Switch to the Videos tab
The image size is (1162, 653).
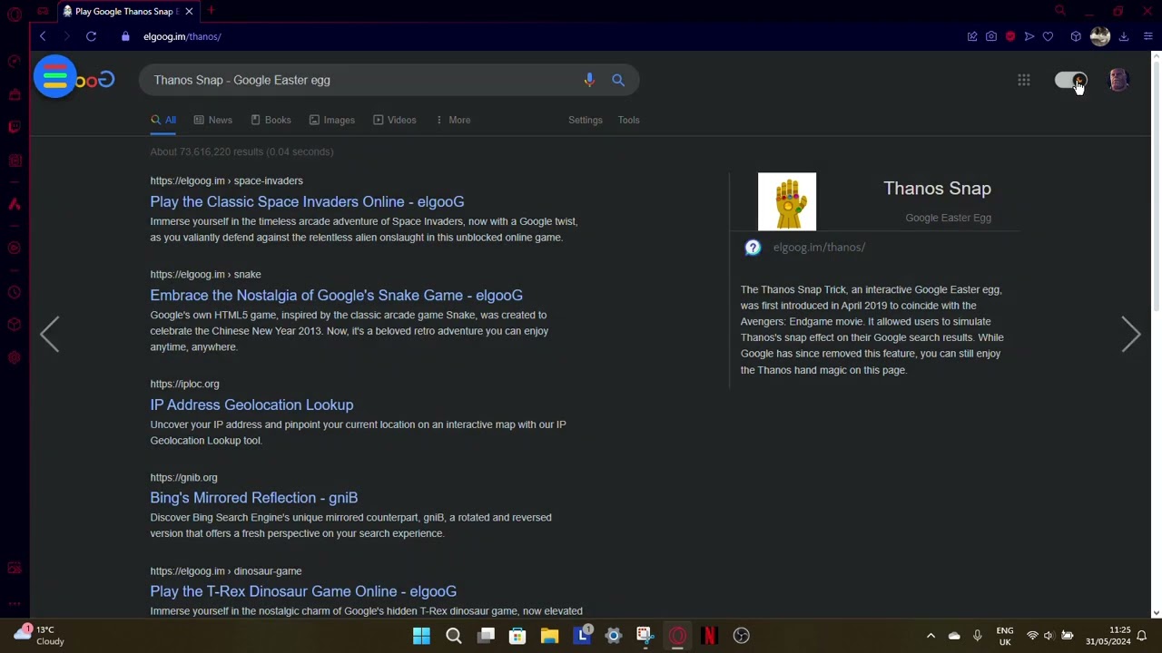[x=394, y=120]
